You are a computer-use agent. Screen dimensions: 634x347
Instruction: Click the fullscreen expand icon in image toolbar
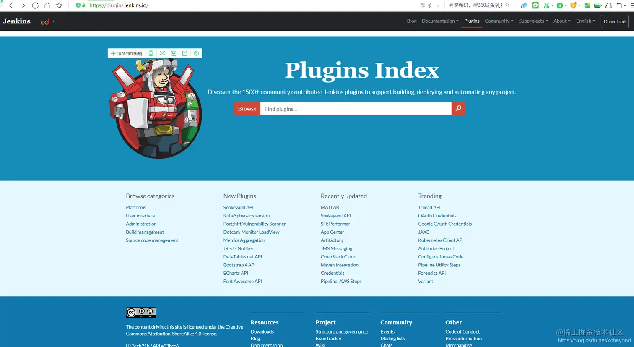162,53
